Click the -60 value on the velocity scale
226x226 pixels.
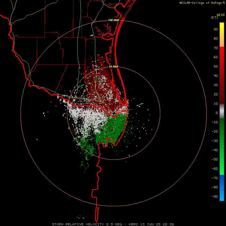pos(215,169)
